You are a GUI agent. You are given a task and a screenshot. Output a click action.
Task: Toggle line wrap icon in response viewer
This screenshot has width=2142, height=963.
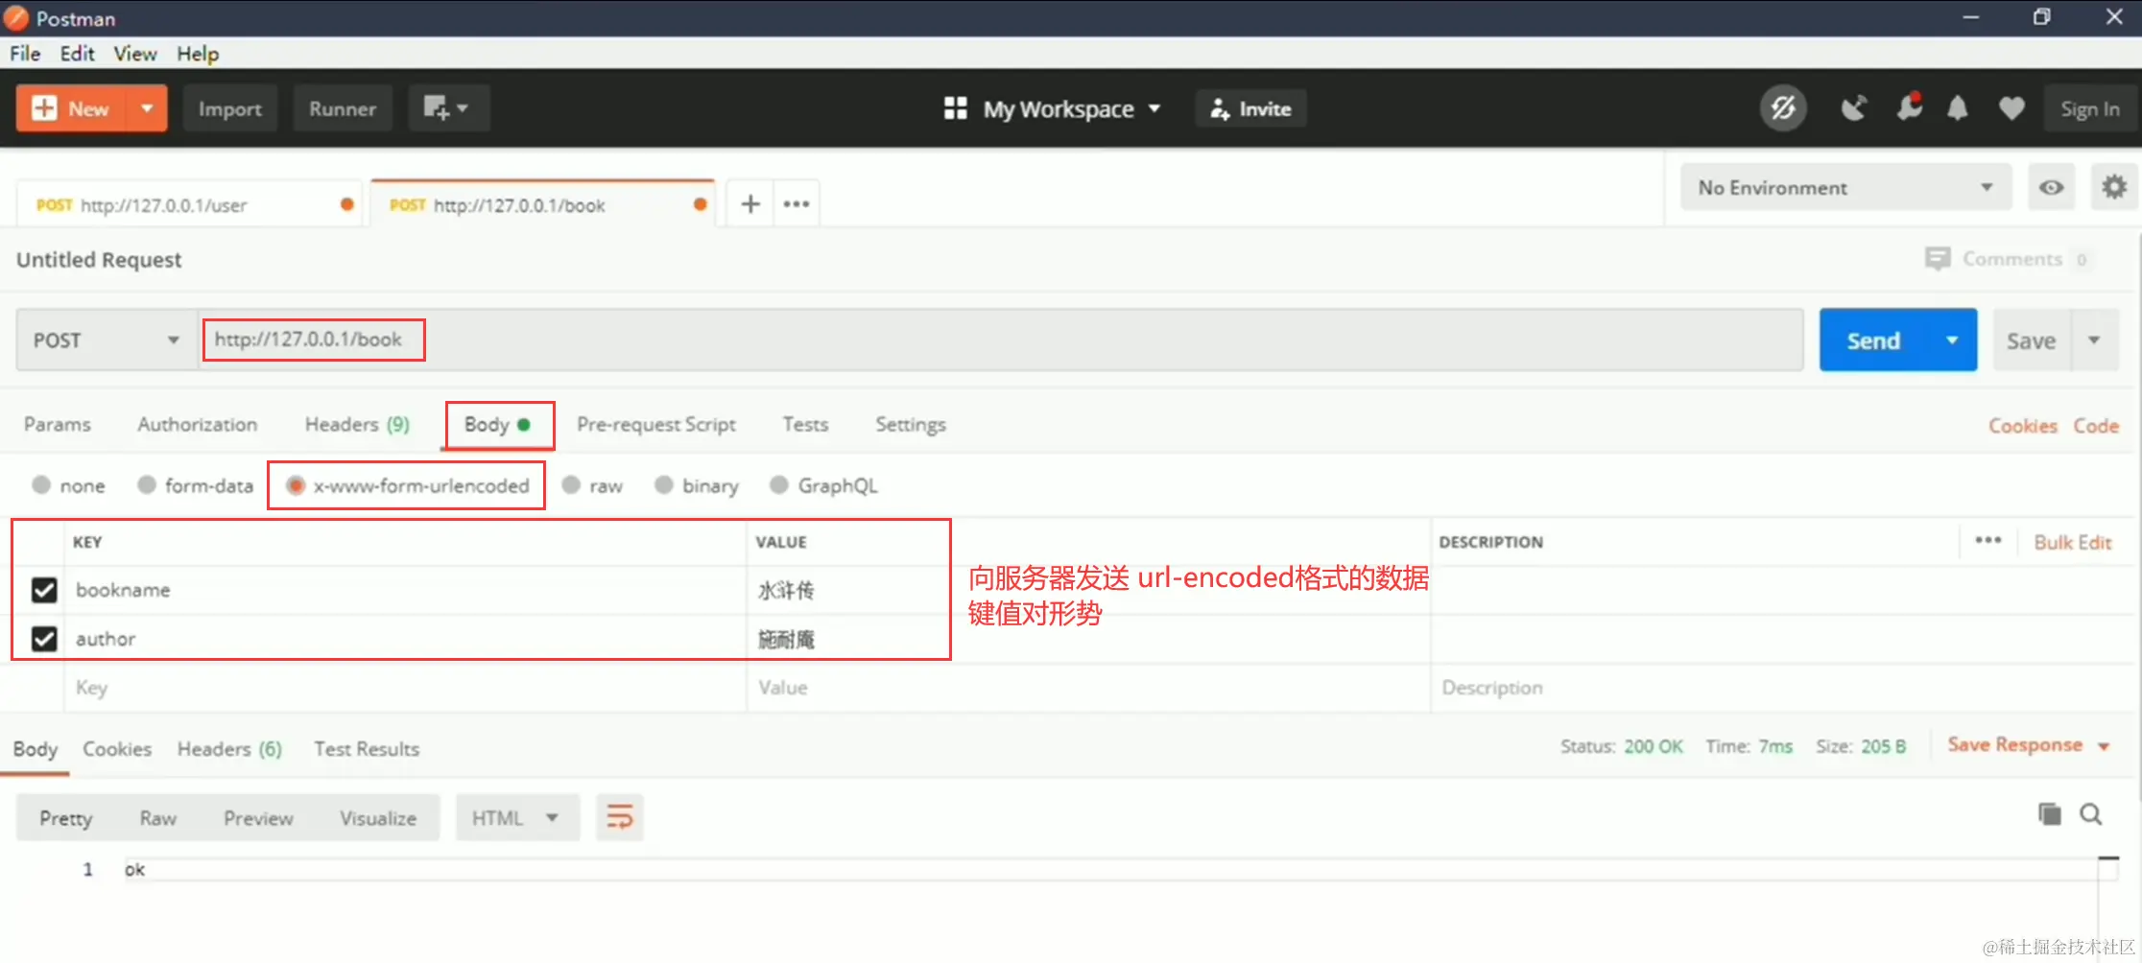click(620, 817)
